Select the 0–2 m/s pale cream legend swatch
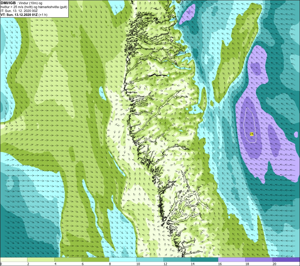 (x=13, y=260)
